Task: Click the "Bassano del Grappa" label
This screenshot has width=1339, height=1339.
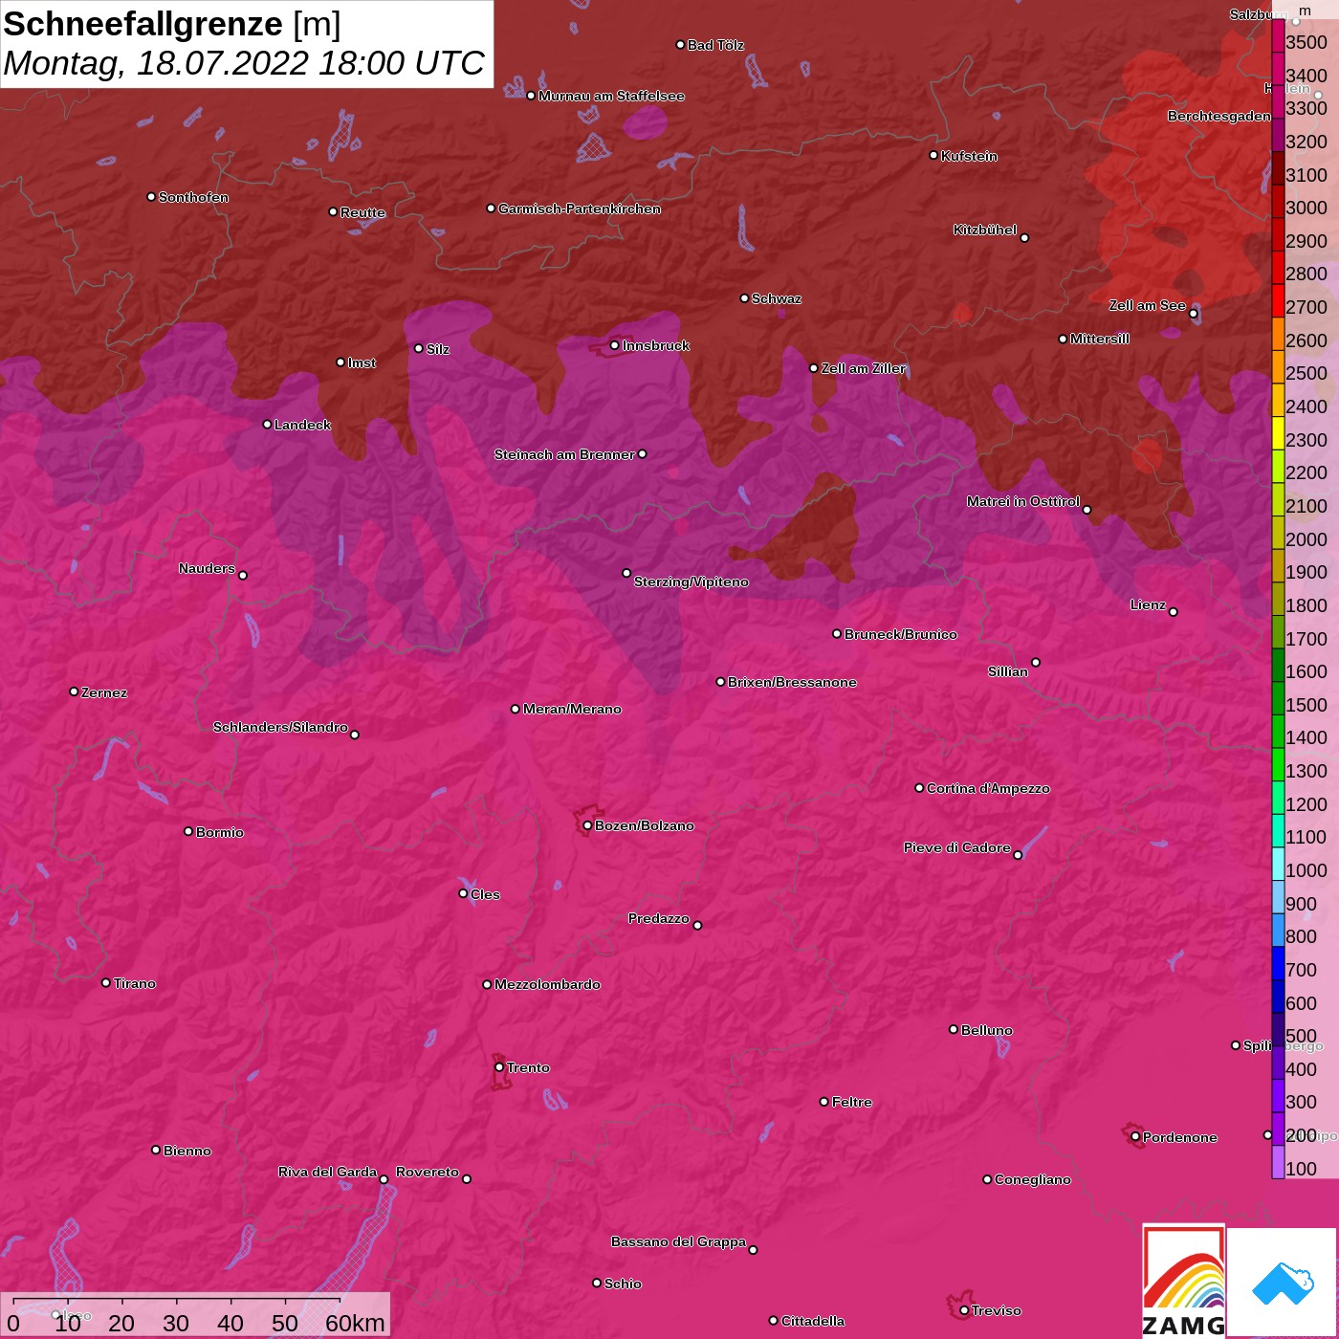Action: click(678, 1241)
